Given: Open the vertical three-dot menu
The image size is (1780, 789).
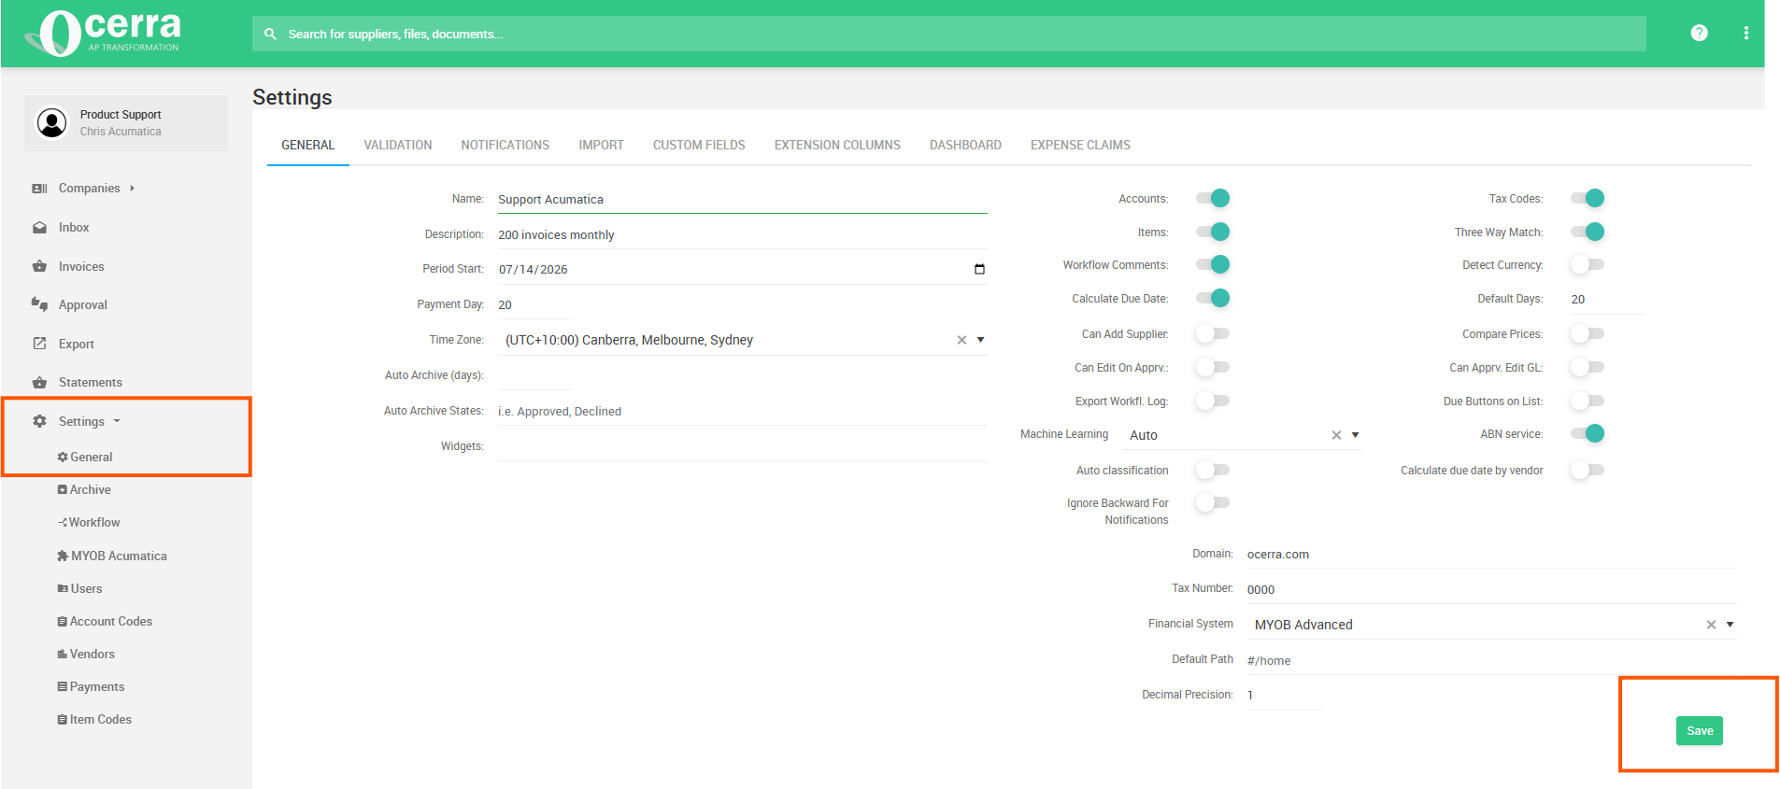Looking at the screenshot, I should click(1745, 33).
